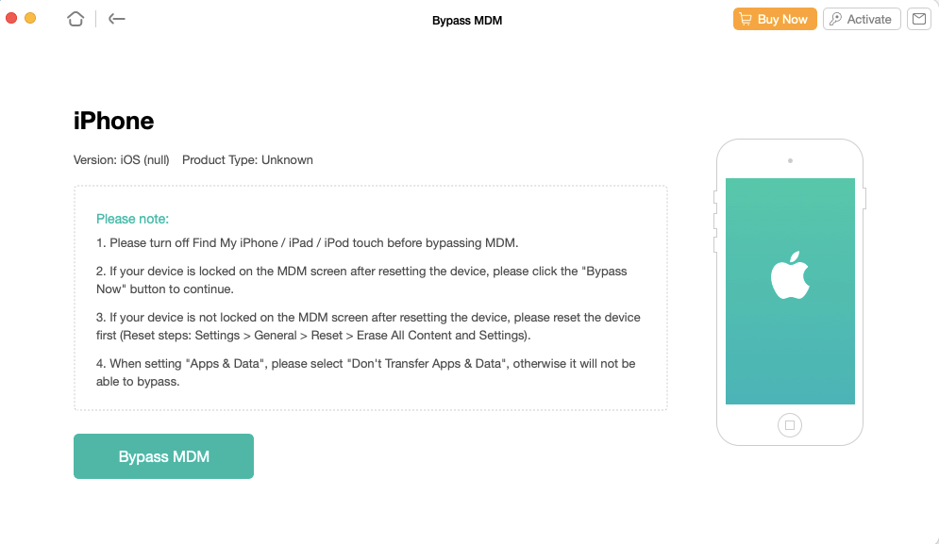This screenshot has height=544, width=939.
Task: Click the Apple logo on phone illustration
Action: click(790, 275)
